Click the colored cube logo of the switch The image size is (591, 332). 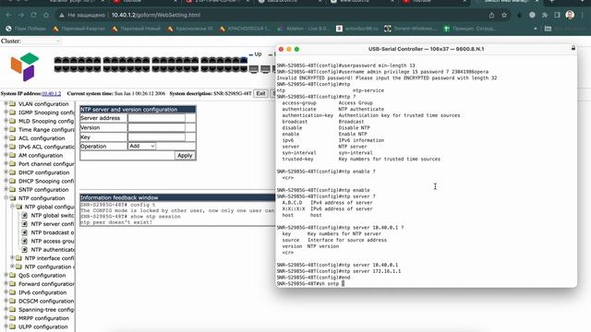pos(25,67)
